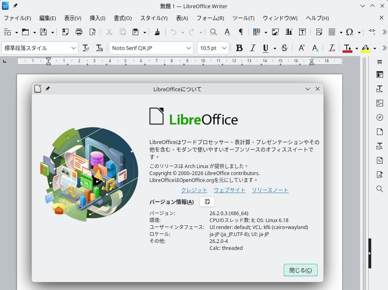
Task: Apply the red font color swatch
Action: tap(347, 48)
